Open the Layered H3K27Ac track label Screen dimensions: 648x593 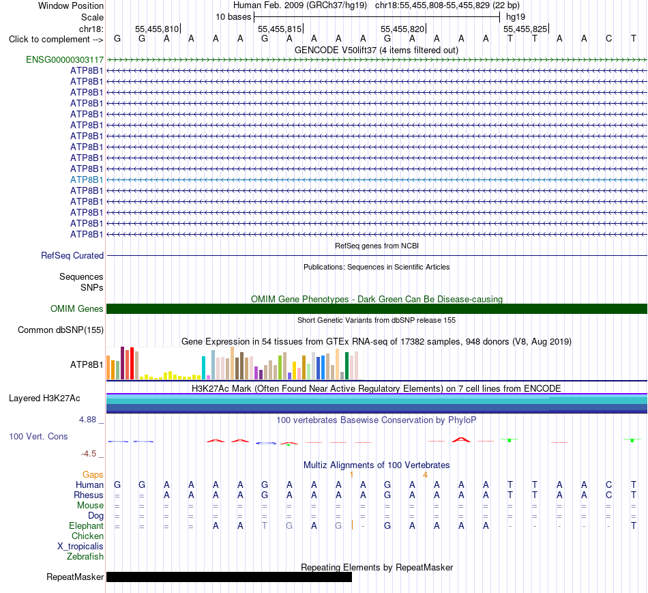[x=44, y=399]
